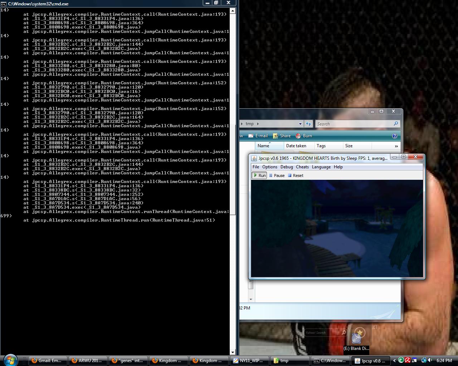Click the red antivirus tray icon
The image size is (458, 366).
[408, 361]
